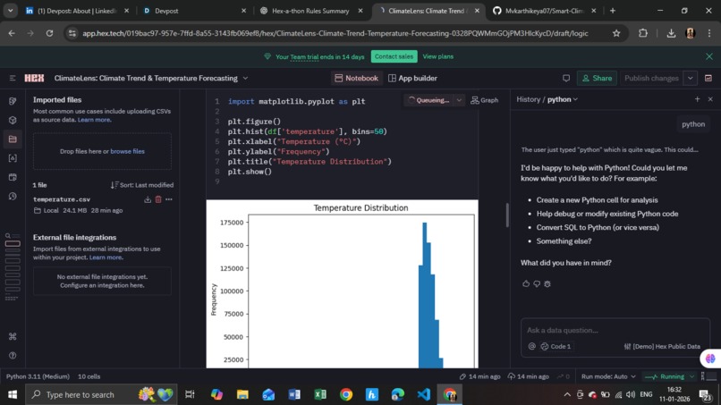Give thumbs down to assistant response

click(537, 283)
